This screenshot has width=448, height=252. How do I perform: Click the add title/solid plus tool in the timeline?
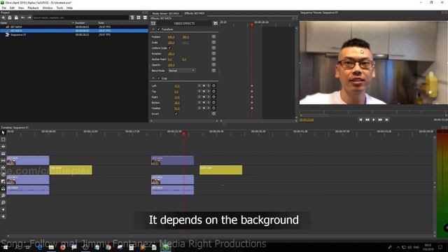point(3,216)
